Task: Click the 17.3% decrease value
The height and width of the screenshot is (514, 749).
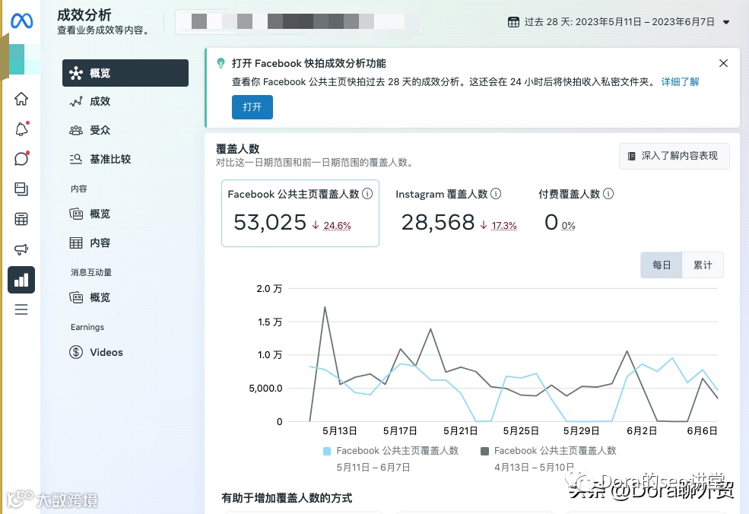Action: [x=504, y=225]
